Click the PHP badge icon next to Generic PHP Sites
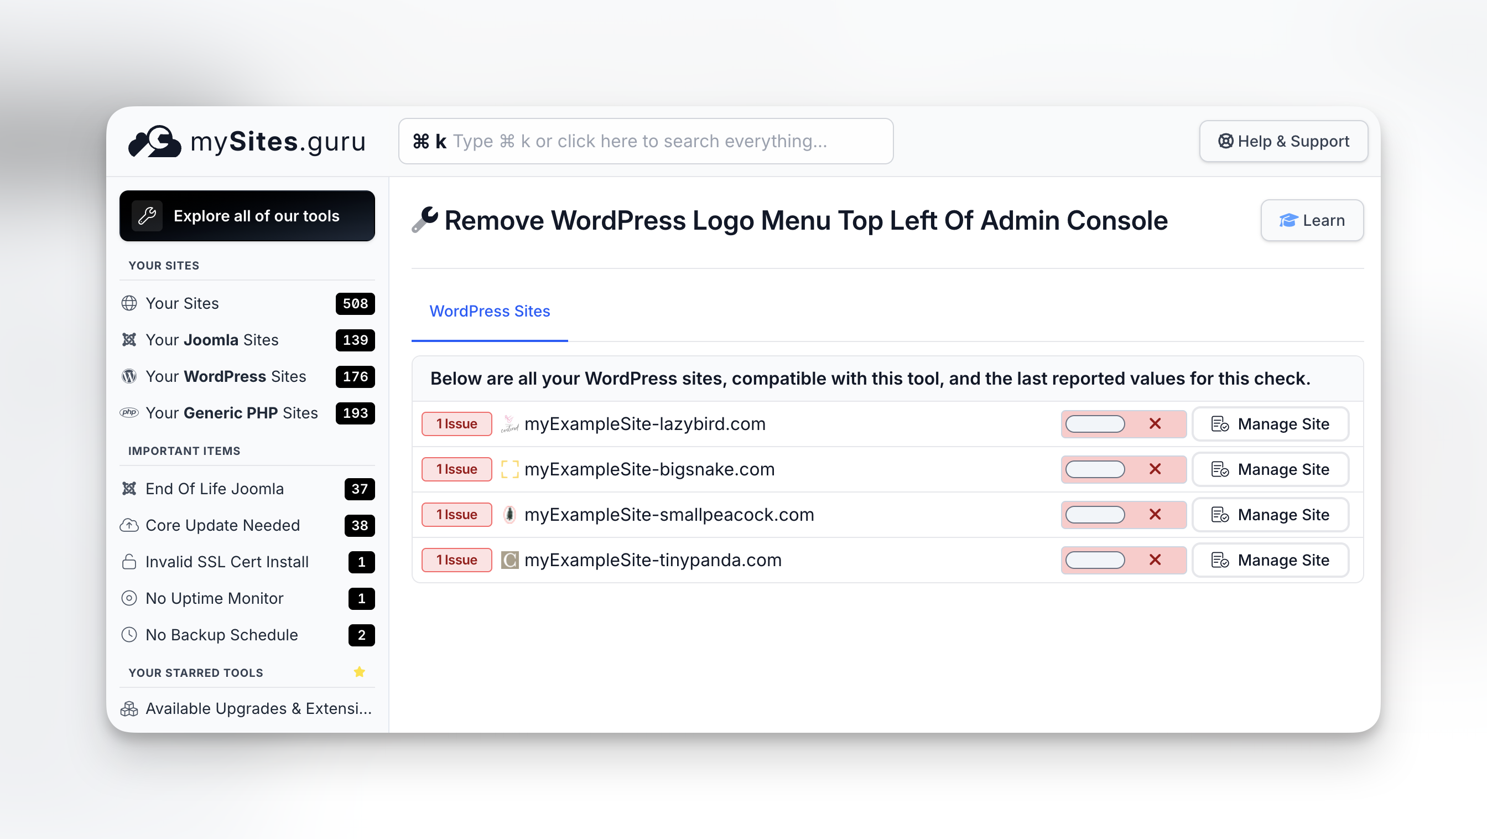 coord(130,413)
